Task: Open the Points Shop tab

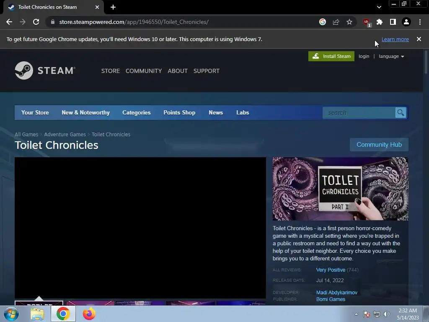Action: (179, 112)
